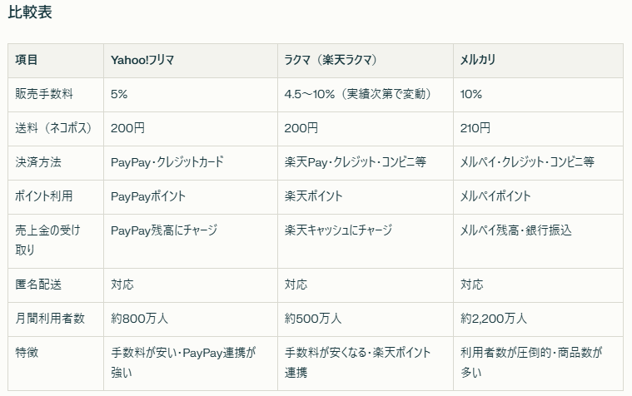Select the 特徴 row label
The height and width of the screenshot is (396, 632).
pyautogui.click(x=27, y=353)
